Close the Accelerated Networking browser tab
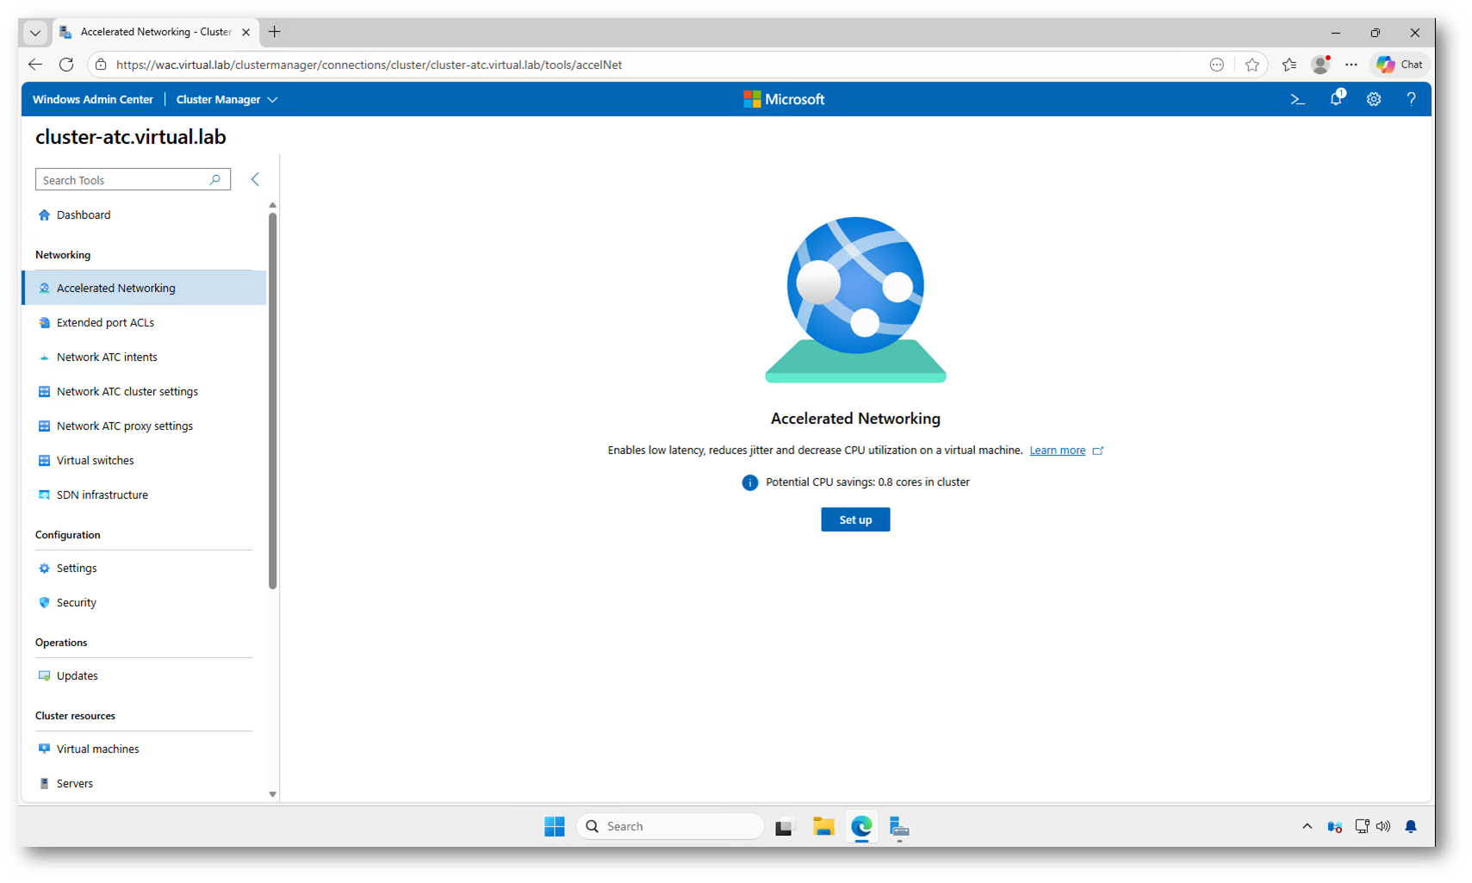The image size is (1472, 883). [x=246, y=32]
